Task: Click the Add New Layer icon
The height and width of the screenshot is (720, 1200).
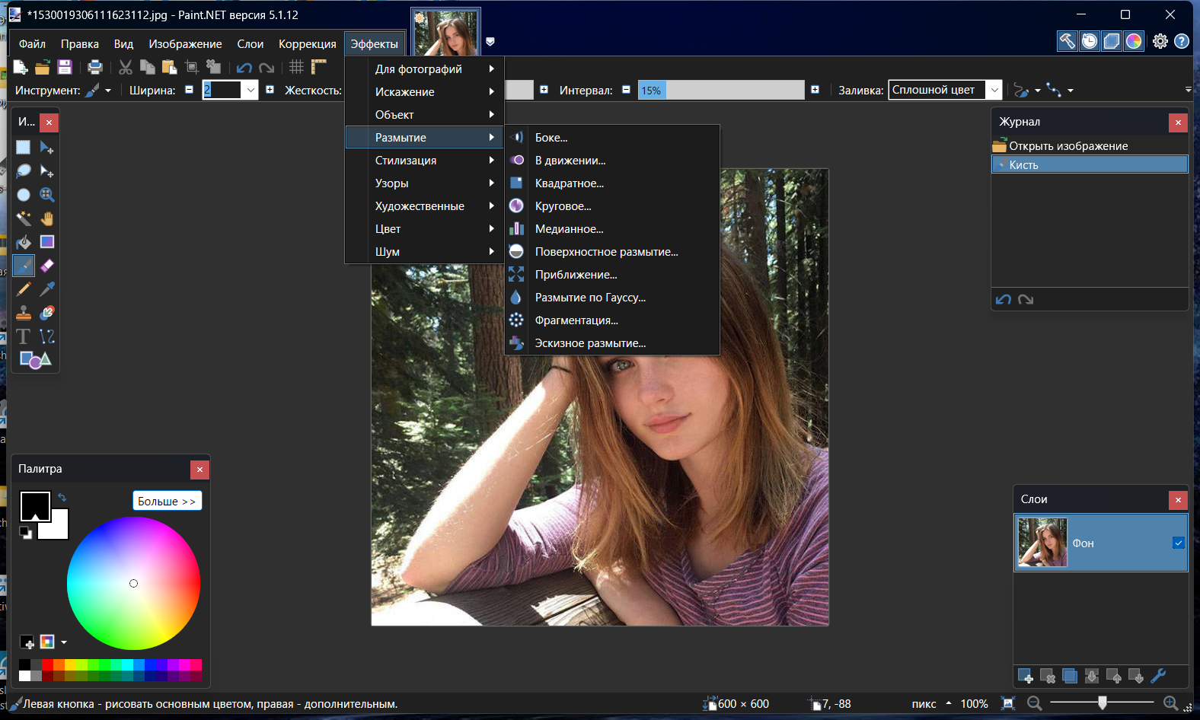Action: tap(1026, 676)
